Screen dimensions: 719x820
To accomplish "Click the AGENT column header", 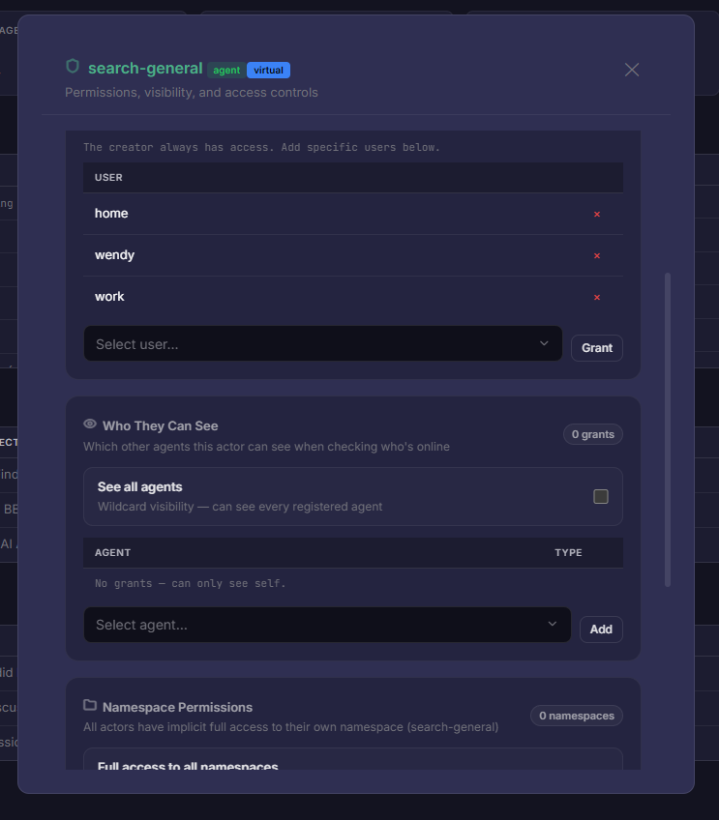I will [112, 552].
